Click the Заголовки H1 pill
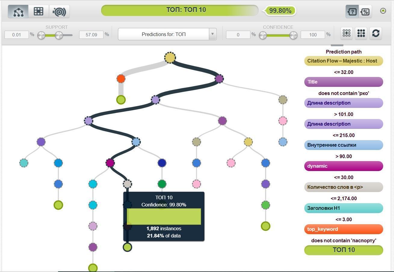This screenshot has height=272, width=394. [343, 208]
